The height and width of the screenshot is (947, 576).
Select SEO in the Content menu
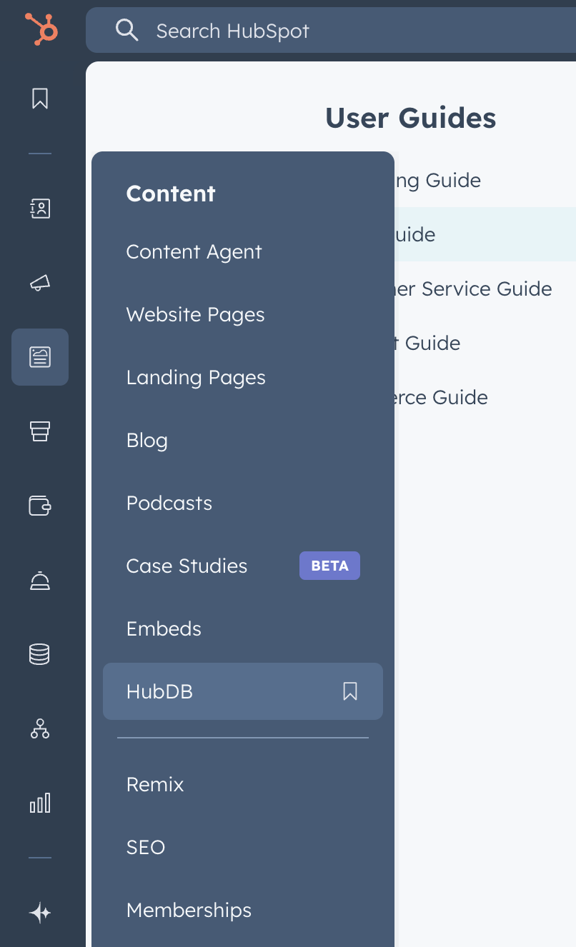145,847
